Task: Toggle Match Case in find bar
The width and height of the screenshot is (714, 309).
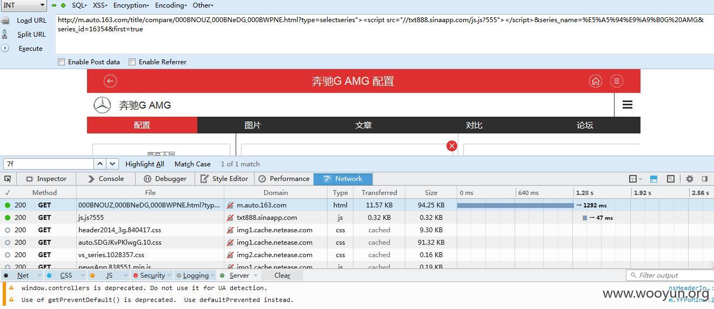Action: (x=192, y=164)
